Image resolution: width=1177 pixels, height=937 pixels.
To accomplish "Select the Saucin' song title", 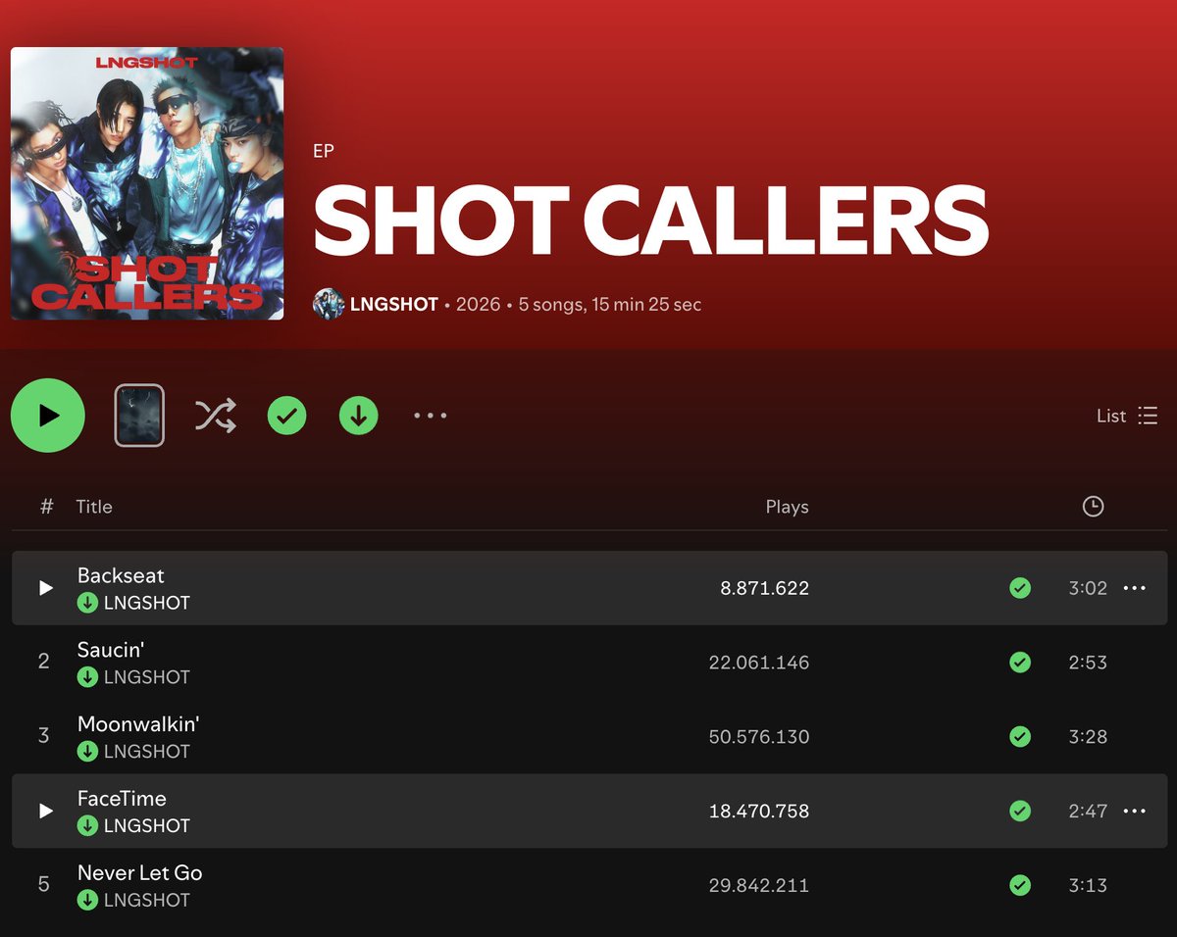I will [x=111, y=650].
